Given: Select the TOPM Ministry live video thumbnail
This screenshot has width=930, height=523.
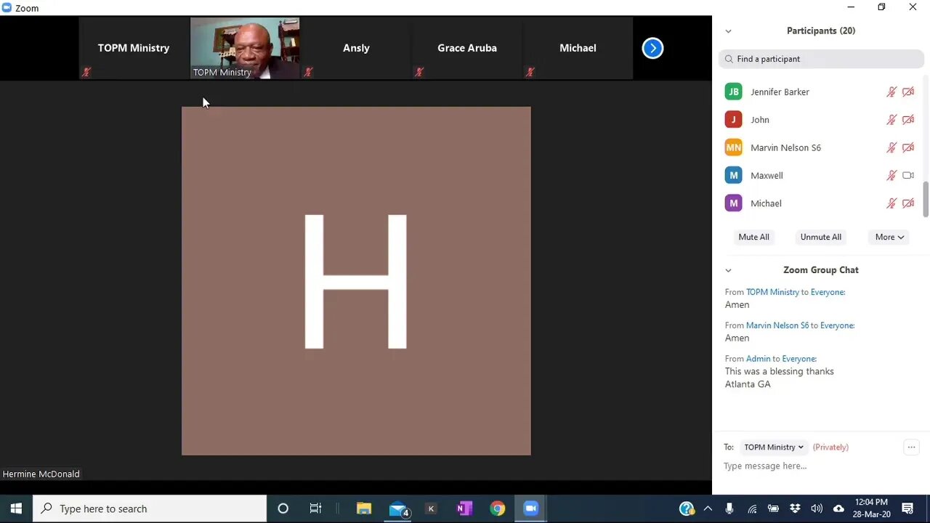Looking at the screenshot, I should pos(245,48).
